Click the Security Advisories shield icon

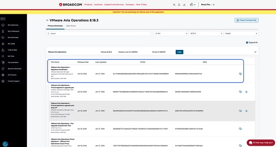coord(3,69)
